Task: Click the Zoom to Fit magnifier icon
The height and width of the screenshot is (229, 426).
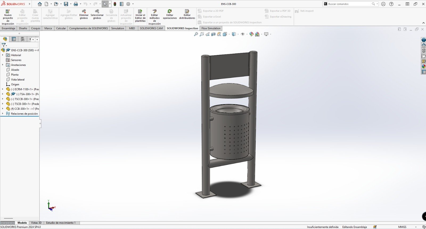Action: click(196, 34)
